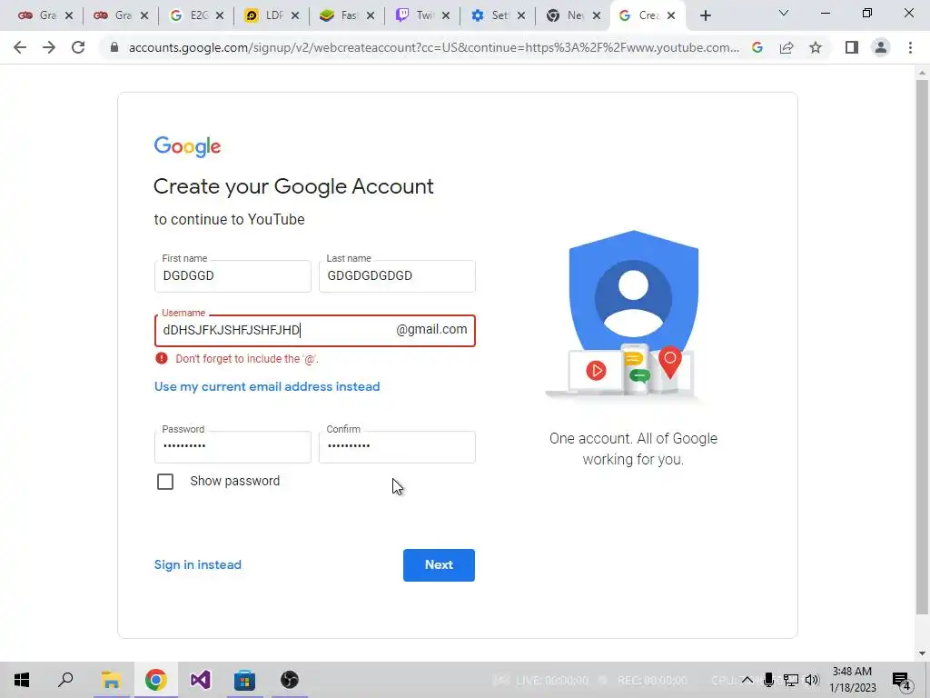Screen dimensions: 930x698
Task: Click the Username input field
Action: [315, 331]
